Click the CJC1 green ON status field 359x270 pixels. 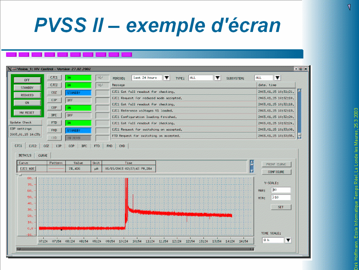click(78, 78)
